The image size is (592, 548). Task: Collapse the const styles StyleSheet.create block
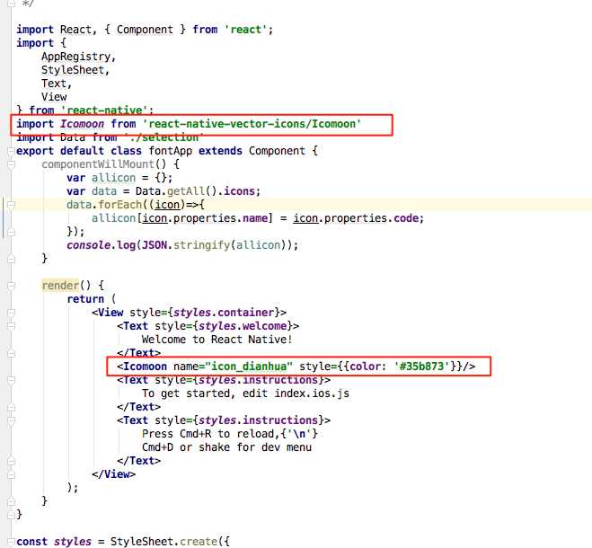click(11, 542)
